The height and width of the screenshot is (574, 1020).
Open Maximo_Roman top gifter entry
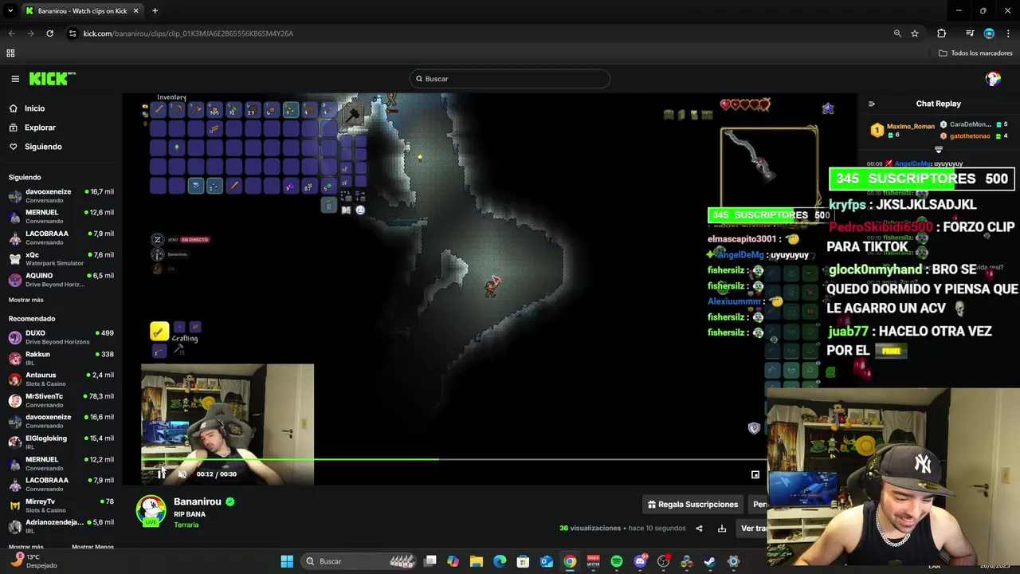pyautogui.click(x=903, y=130)
